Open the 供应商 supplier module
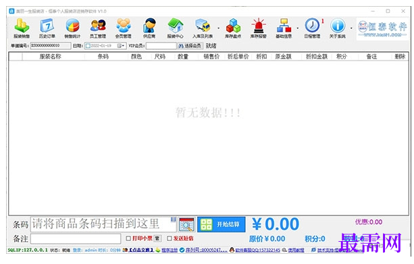The width and height of the screenshot is (414, 264). pyautogui.click(x=149, y=28)
